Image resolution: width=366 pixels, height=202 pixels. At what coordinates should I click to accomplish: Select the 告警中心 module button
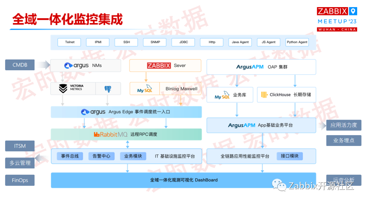[101, 156]
